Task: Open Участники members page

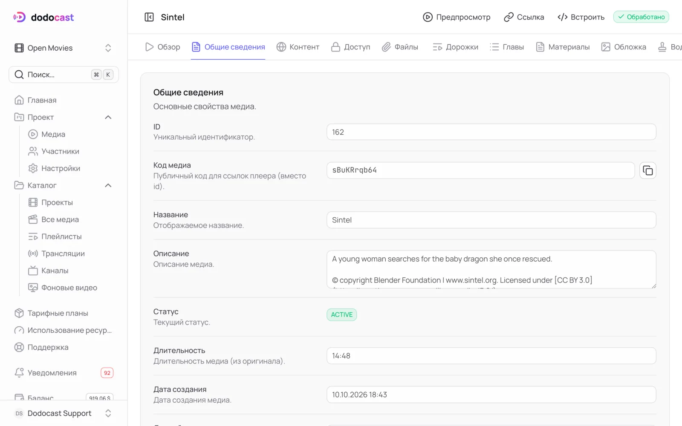Action: pyautogui.click(x=53, y=151)
